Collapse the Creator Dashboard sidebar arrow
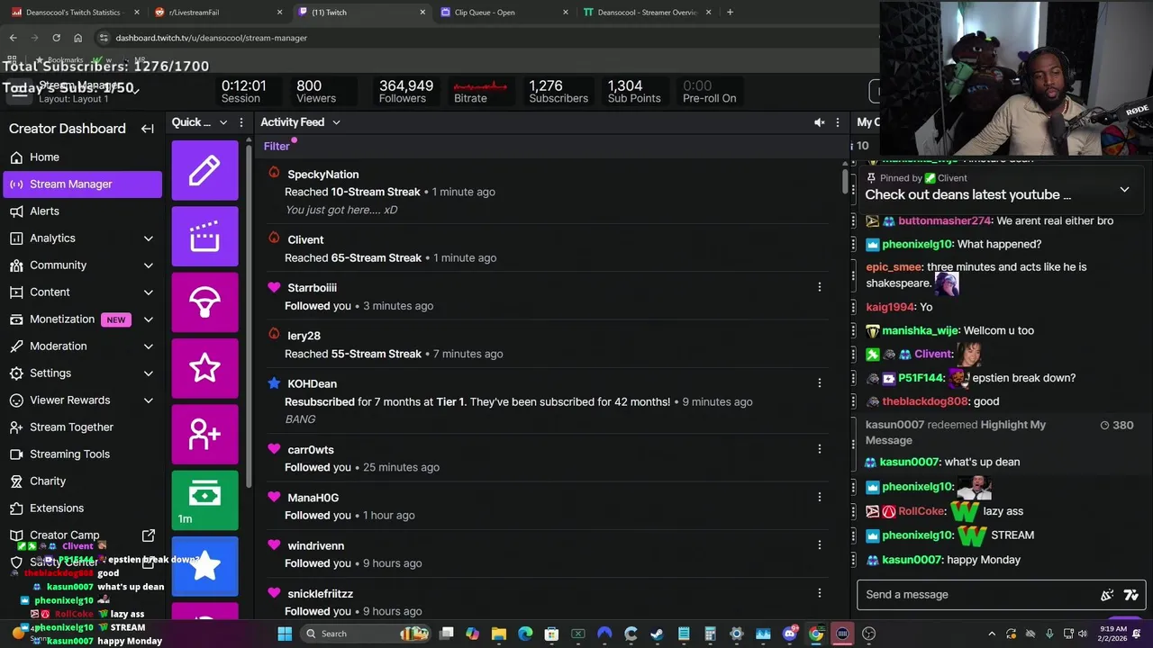 click(148, 129)
